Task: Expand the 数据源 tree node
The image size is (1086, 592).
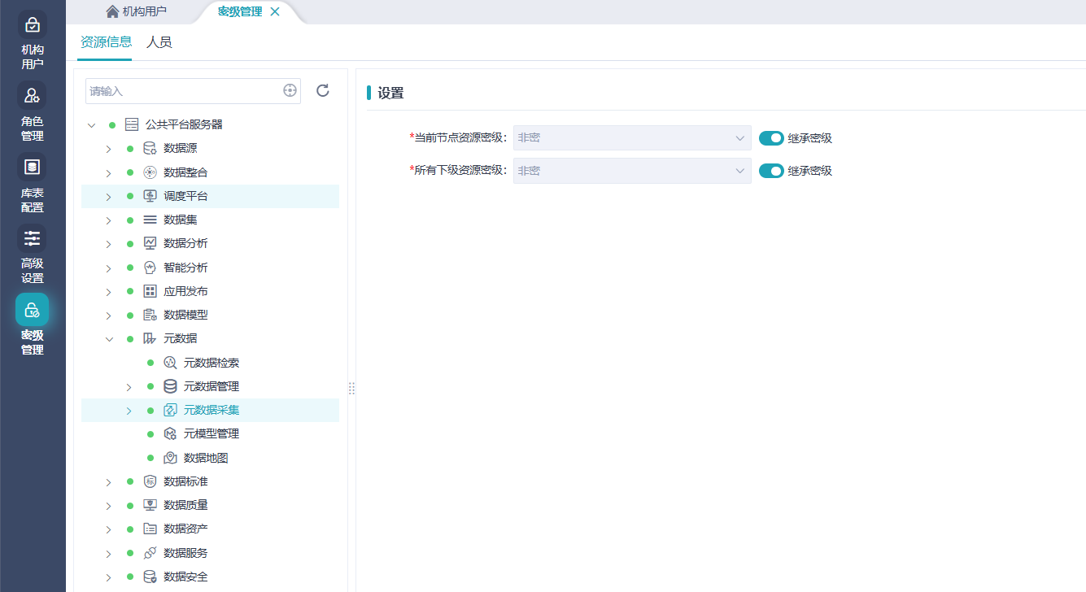Action: [108, 149]
